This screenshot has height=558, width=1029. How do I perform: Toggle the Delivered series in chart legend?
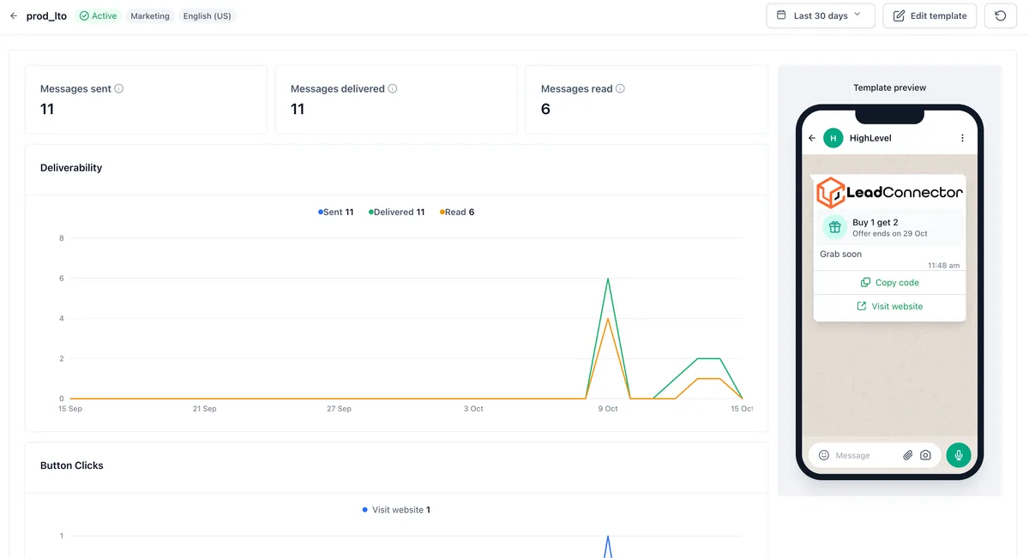(x=397, y=212)
